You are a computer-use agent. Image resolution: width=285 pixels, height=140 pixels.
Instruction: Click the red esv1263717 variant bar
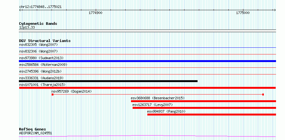[x=204, y=108]
